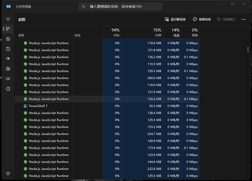This screenshot has width=252, height=181.
Task: Sort by the 14% 磁盘 column header
Action: tap(172, 32)
